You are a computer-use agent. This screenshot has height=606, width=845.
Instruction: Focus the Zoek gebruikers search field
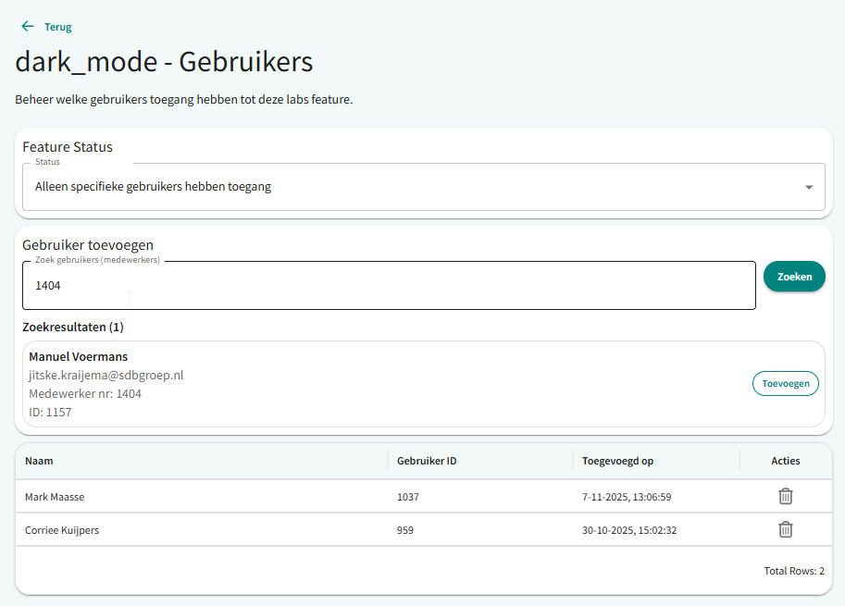tap(389, 286)
